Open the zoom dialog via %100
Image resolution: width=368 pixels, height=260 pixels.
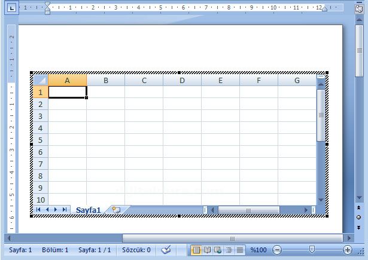258,250
